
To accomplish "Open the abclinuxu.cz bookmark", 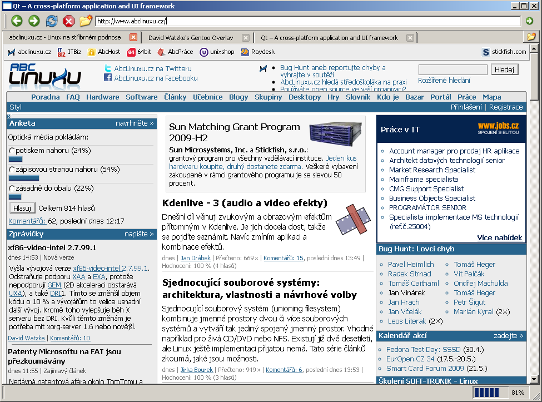I will [x=29, y=52].
